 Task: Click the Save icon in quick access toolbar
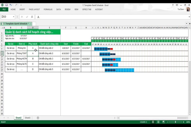tap(7, 5)
